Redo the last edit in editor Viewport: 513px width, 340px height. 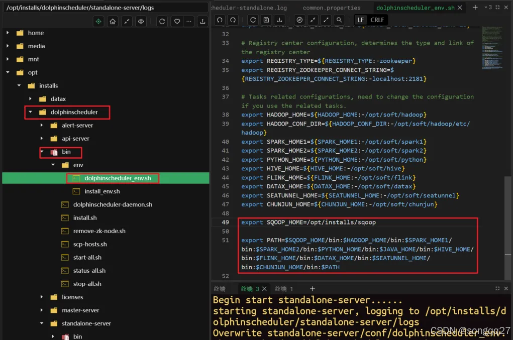(x=233, y=20)
